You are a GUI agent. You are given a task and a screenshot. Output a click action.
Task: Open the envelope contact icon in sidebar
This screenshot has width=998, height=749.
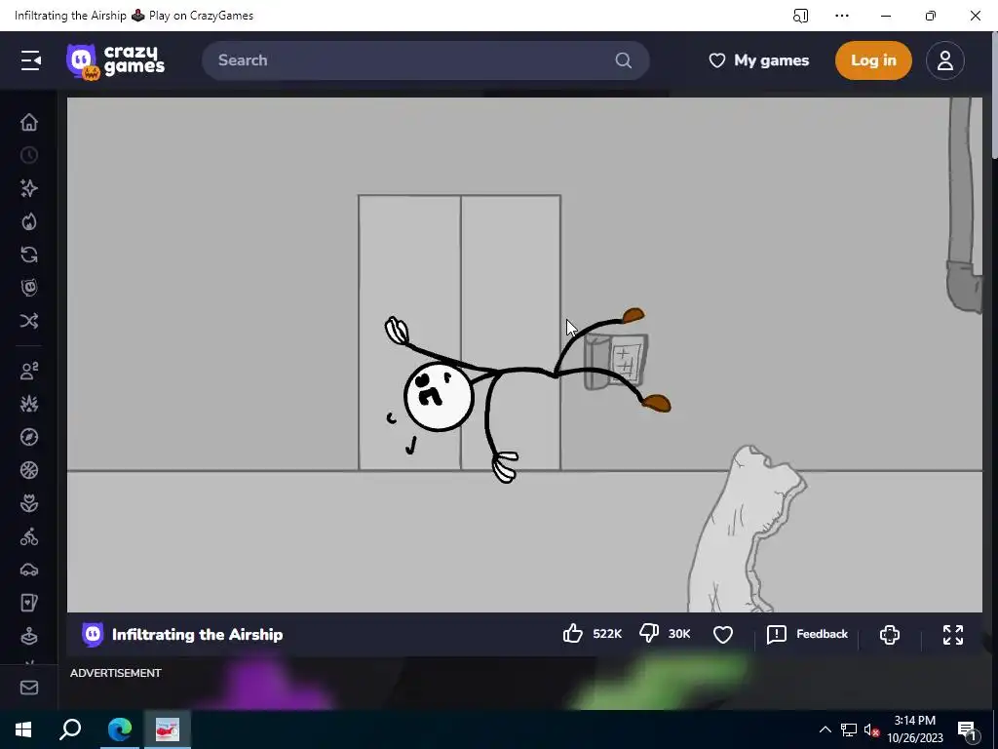28,688
